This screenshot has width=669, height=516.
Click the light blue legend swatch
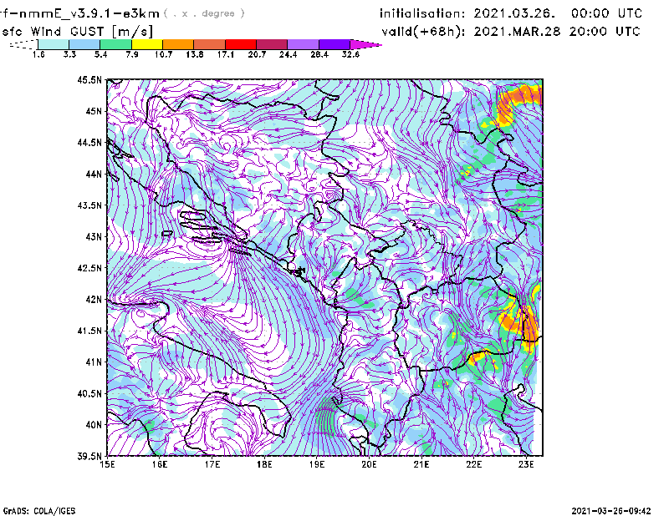pyautogui.click(x=84, y=44)
